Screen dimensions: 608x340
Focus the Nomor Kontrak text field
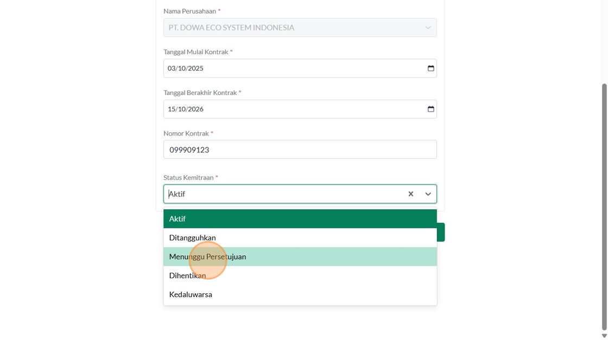click(300, 150)
